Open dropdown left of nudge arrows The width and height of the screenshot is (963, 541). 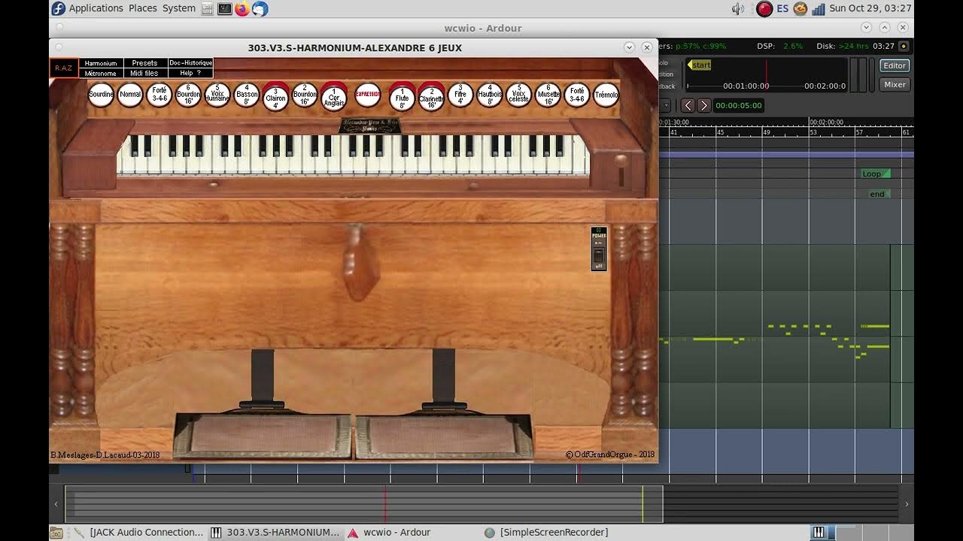point(665,106)
